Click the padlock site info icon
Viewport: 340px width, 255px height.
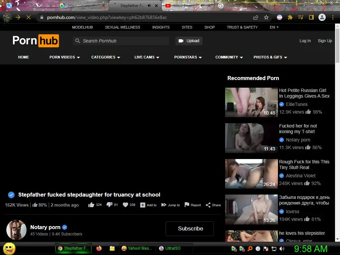[42, 17]
